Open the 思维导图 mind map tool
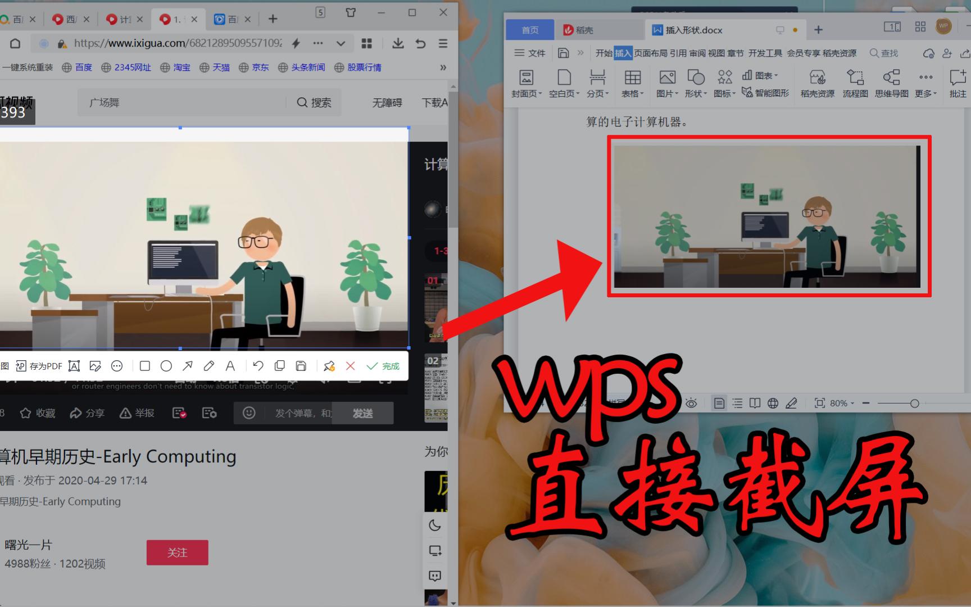971x607 pixels. click(891, 83)
